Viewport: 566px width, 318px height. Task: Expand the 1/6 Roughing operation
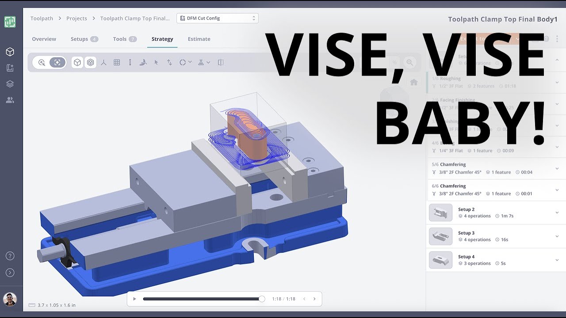[557, 82]
